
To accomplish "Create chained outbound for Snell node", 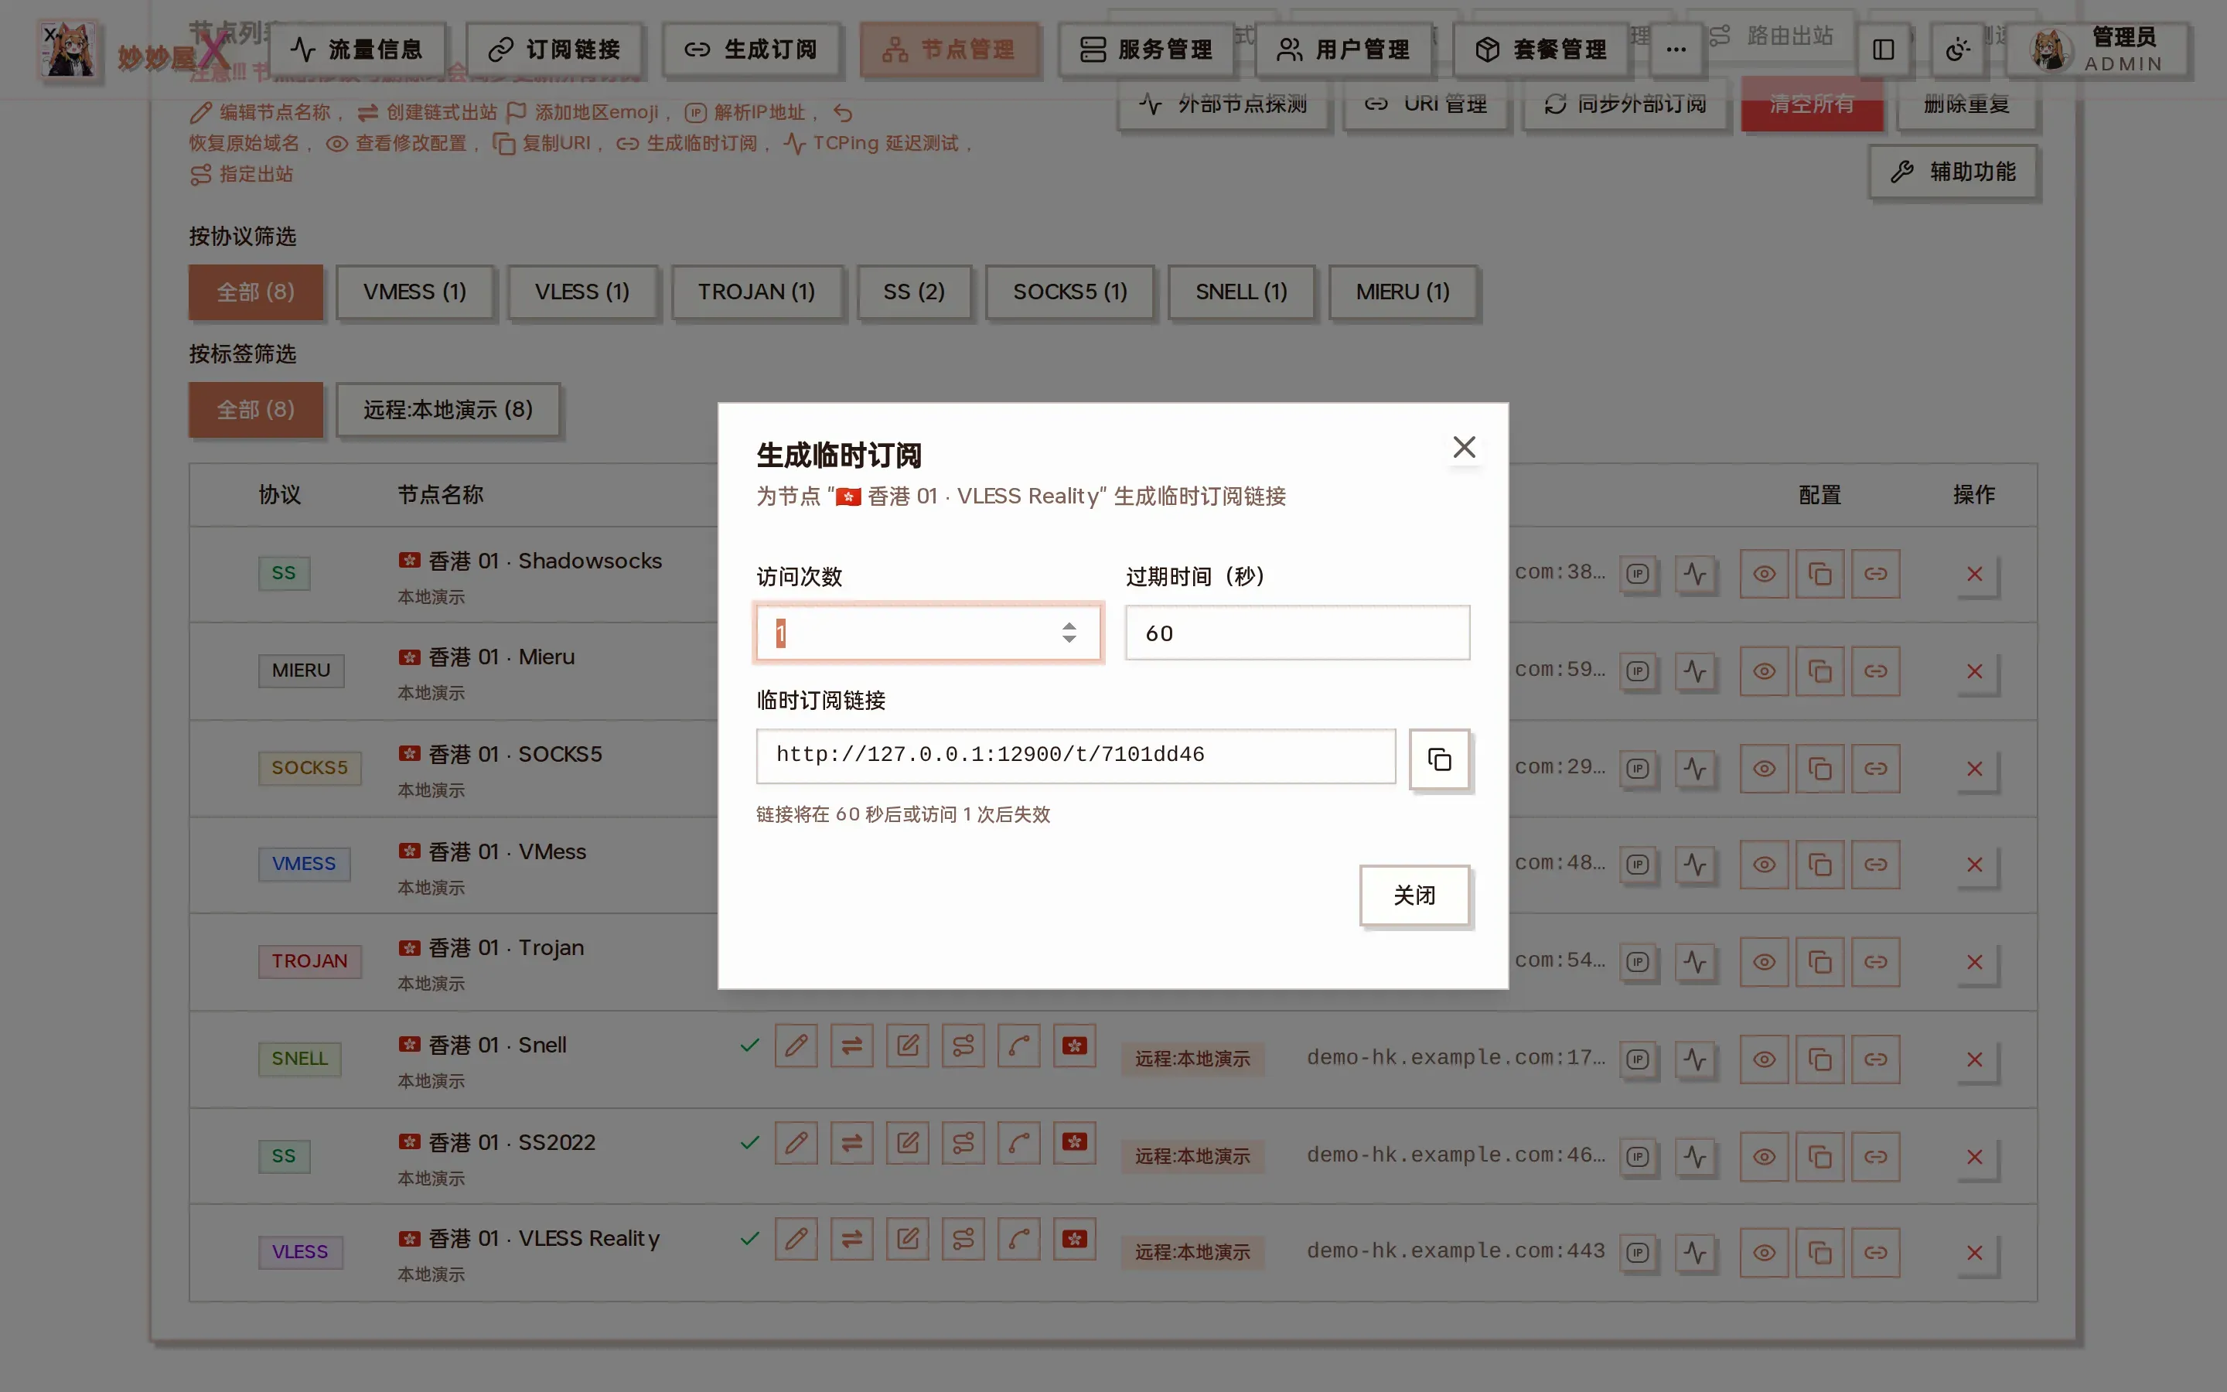I will coord(852,1046).
